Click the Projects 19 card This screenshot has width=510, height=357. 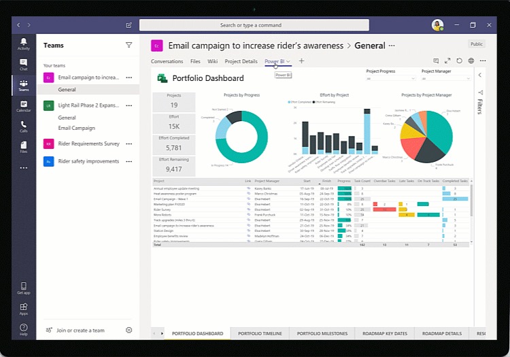(174, 102)
